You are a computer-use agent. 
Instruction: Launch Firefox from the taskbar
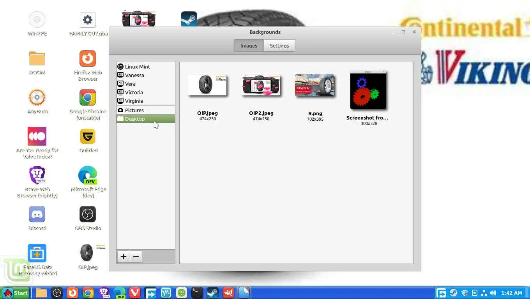click(x=72, y=293)
